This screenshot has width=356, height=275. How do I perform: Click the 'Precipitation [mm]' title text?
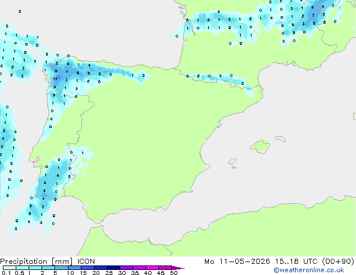36,262
